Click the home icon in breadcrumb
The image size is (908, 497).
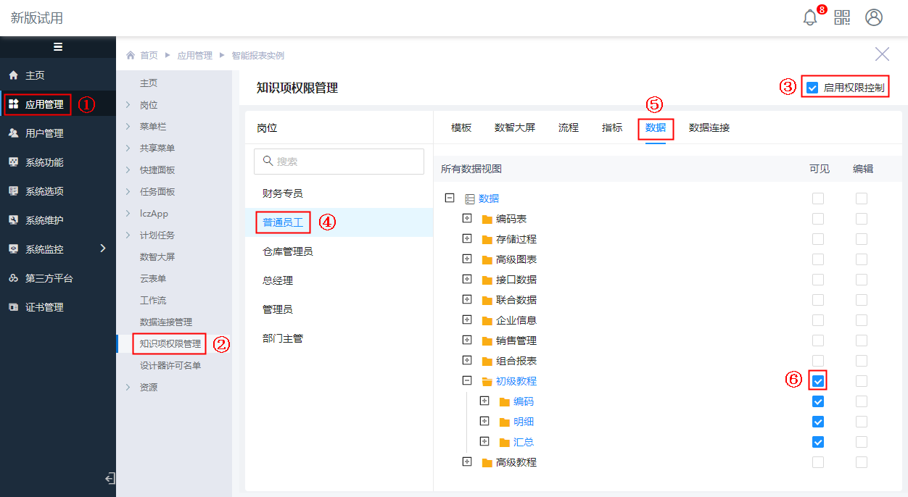click(131, 55)
